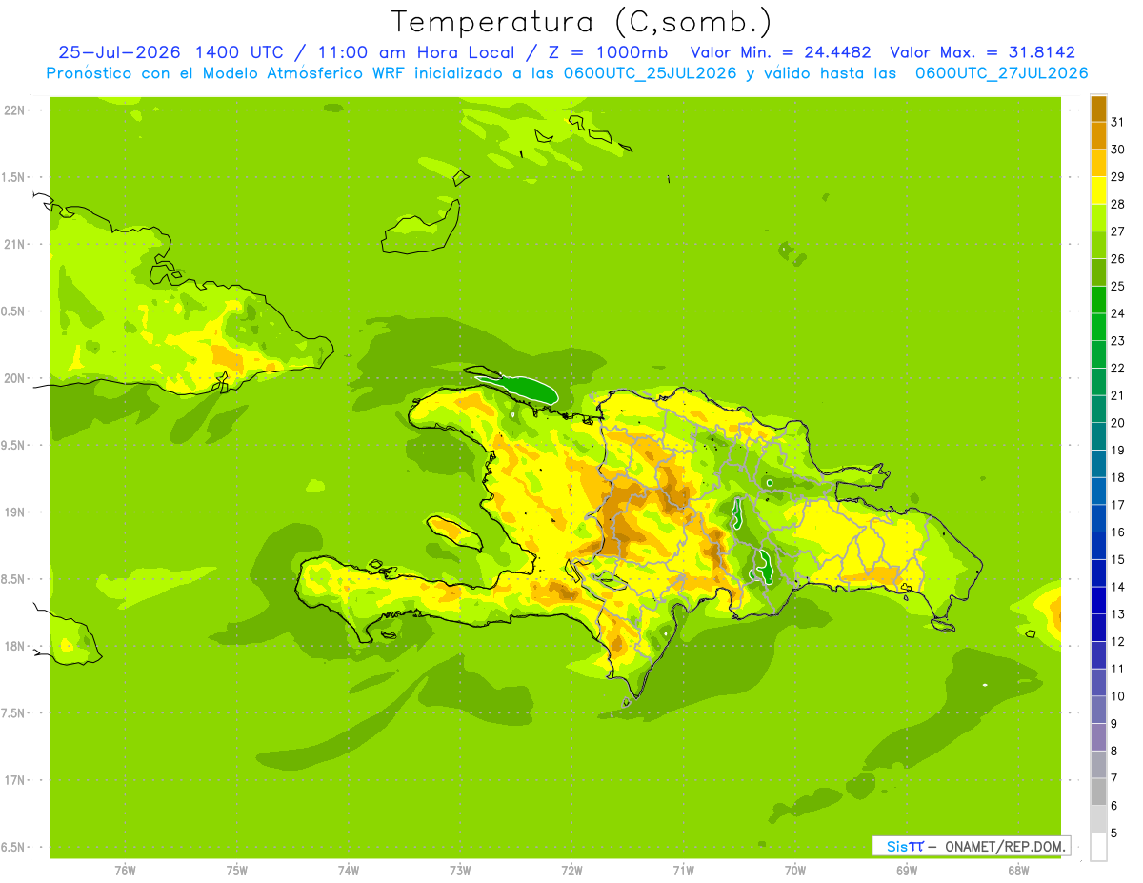Click the dark blue legend band between 13 and 14
The height and width of the screenshot is (883, 1143).
[x=1098, y=600]
